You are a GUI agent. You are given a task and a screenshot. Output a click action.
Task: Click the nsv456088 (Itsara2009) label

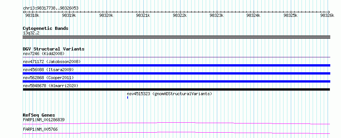pyautogui.click(x=48, y=70)
